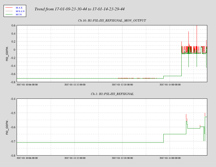The width and height of the screenshot is (216, 167).
Task: Click top plot 2017-01-10 06:00:00 x-axis label
Action: 27,85
